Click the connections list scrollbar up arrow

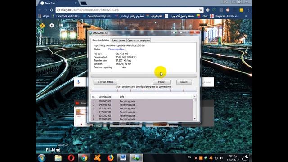tap(195, 96)
